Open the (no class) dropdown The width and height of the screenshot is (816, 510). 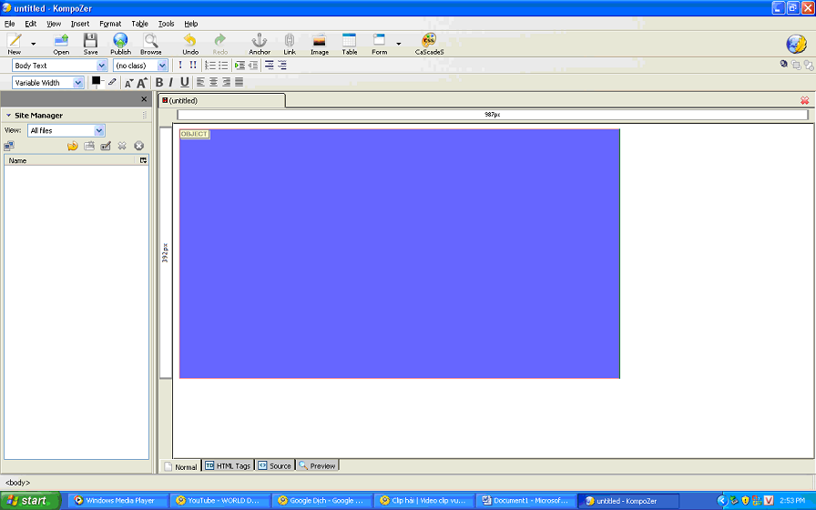pos(140,66)
